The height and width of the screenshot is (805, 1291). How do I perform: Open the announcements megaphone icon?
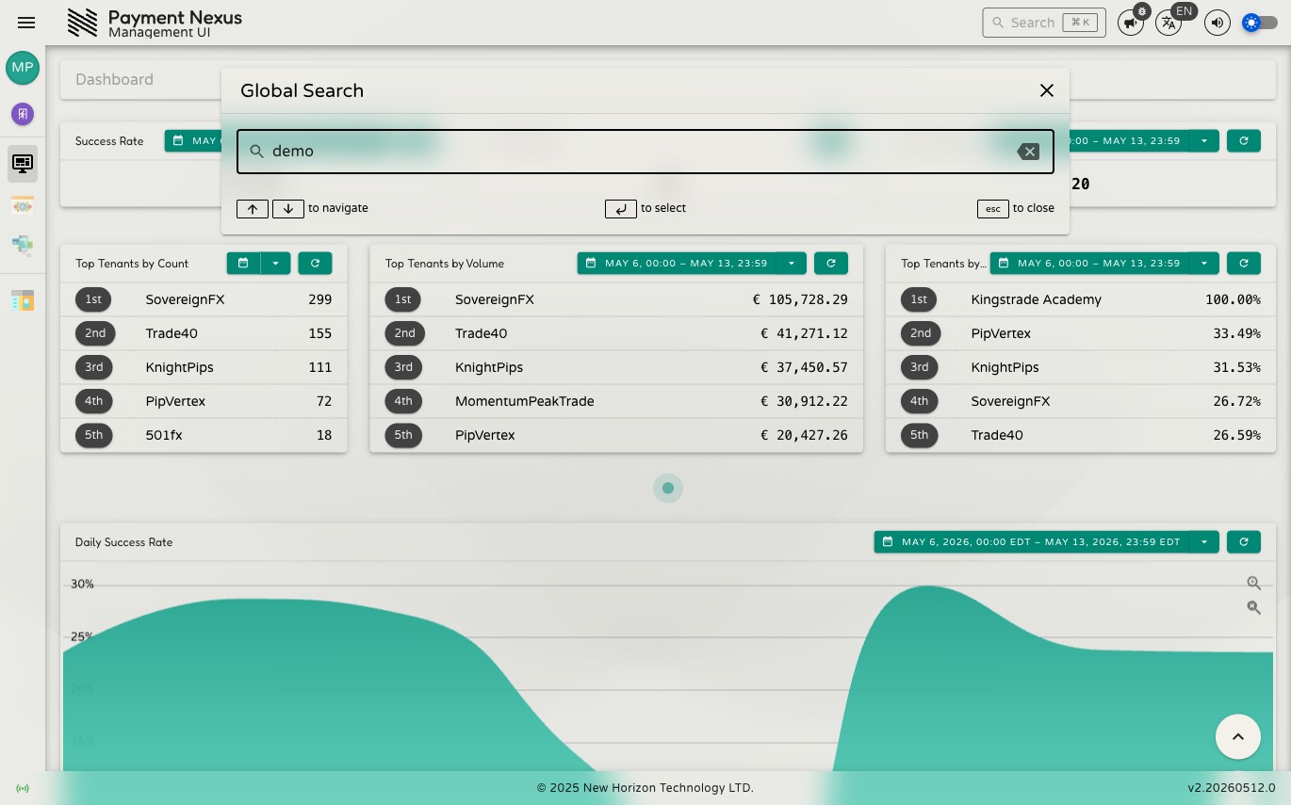[1131, 23]
